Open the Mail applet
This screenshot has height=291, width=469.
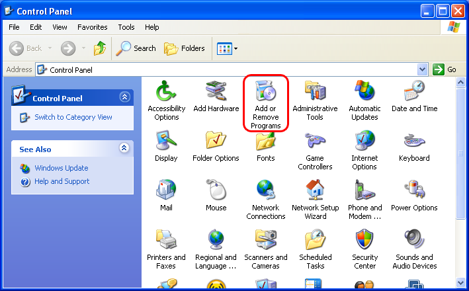(x=166, y=195)
